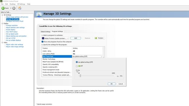
Task: Select Texture filtering - Anisotropic sample row
Action: [57, 75]
